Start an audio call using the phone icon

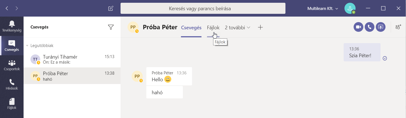369,27
